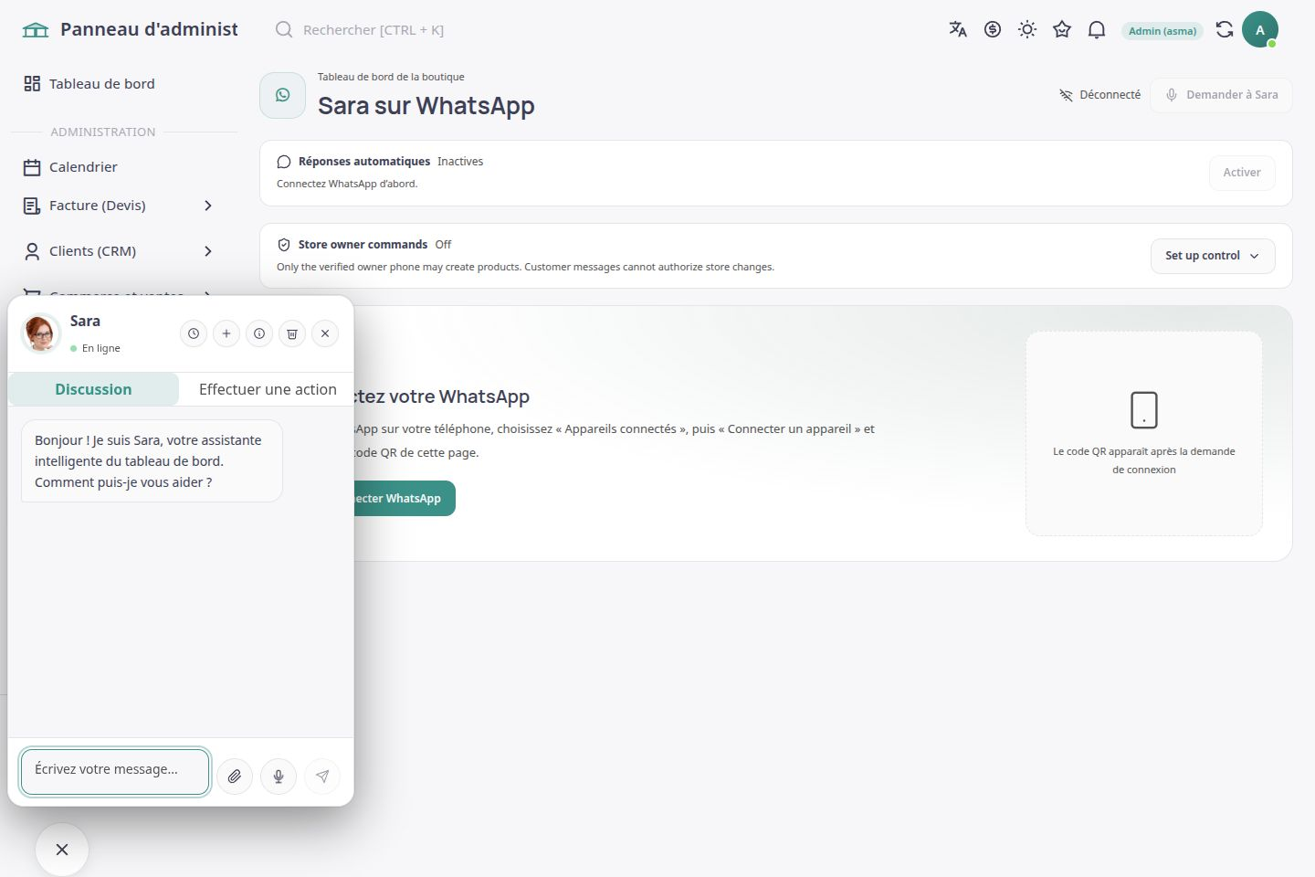Image resolution: width=1315 pixels, height=877 pixels.
Task: Click the Panneau d'administ logo icon
Action: coord(36,29)
